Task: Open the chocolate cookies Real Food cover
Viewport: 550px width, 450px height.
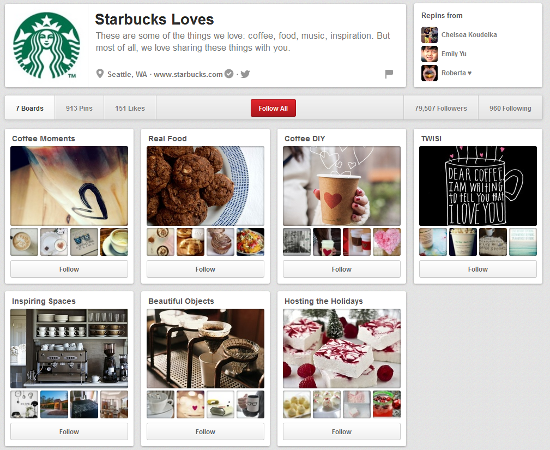Action: [205, 186]
